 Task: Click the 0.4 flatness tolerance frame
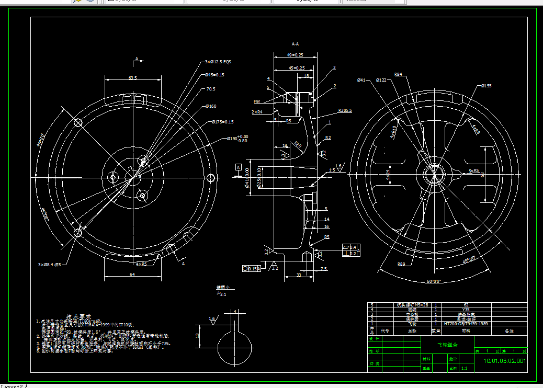(351, 247)
